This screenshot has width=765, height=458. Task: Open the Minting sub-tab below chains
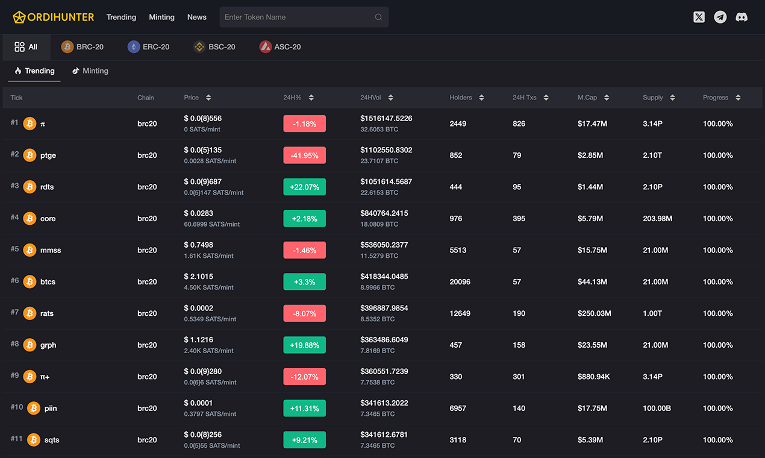[x=90, y=71]
